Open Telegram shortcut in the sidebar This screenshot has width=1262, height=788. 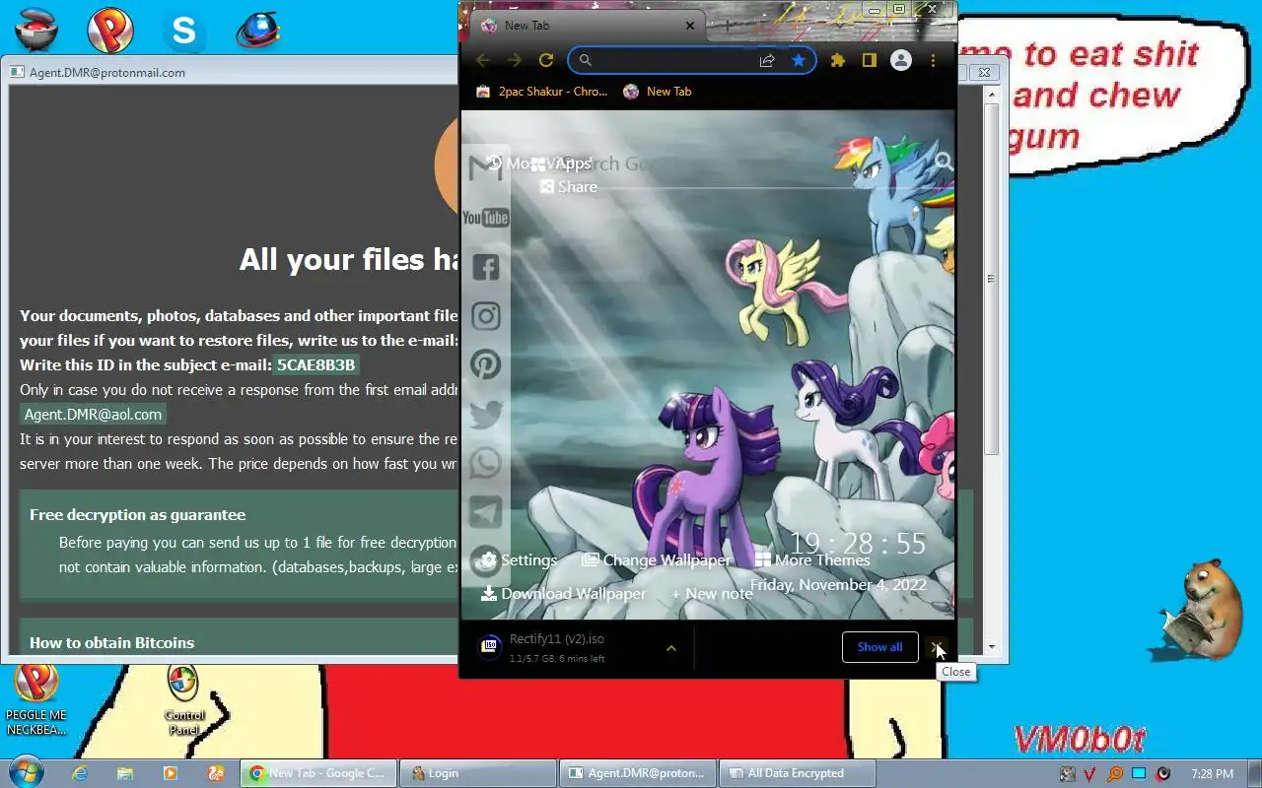486,512
